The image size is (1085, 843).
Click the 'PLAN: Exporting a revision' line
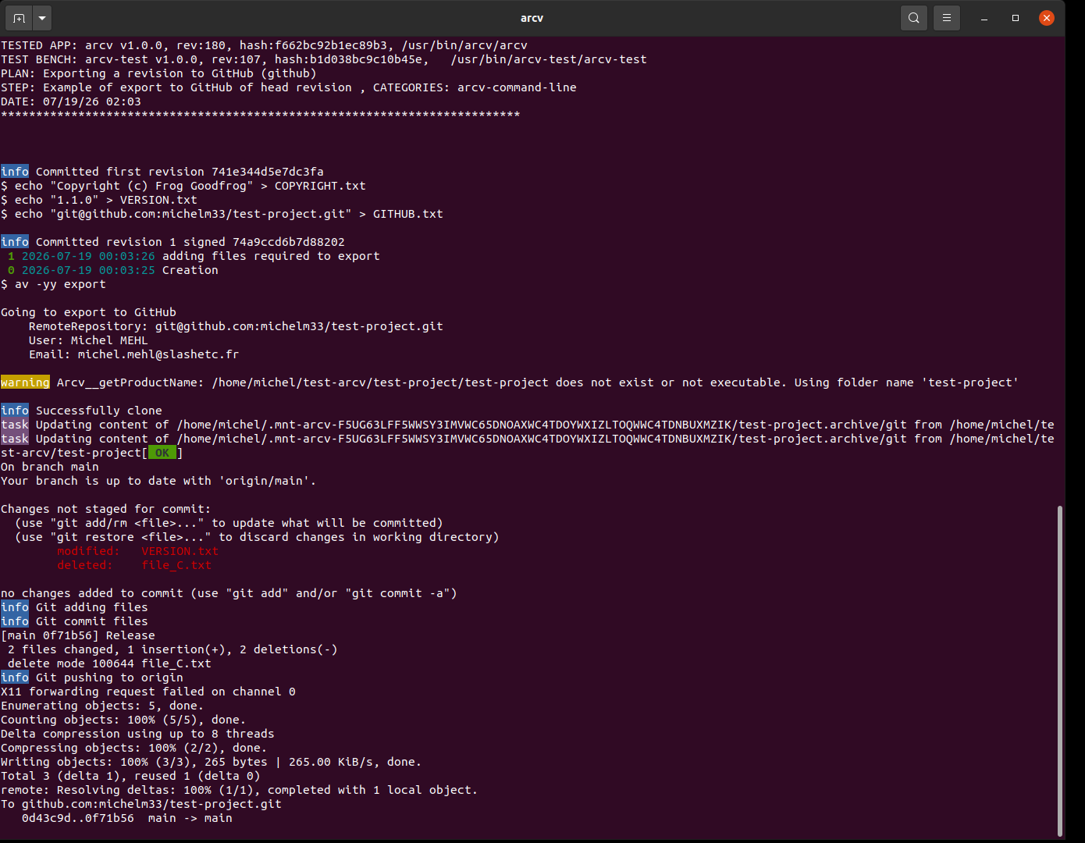coord(158,73)
